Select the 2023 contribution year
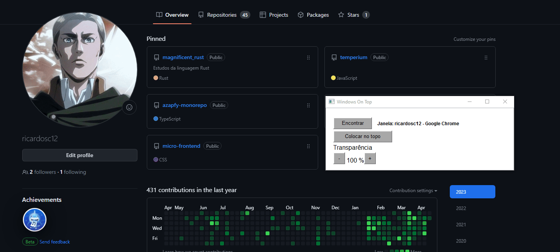This screenshot has width=560, height=252. [x=472, y=192]
